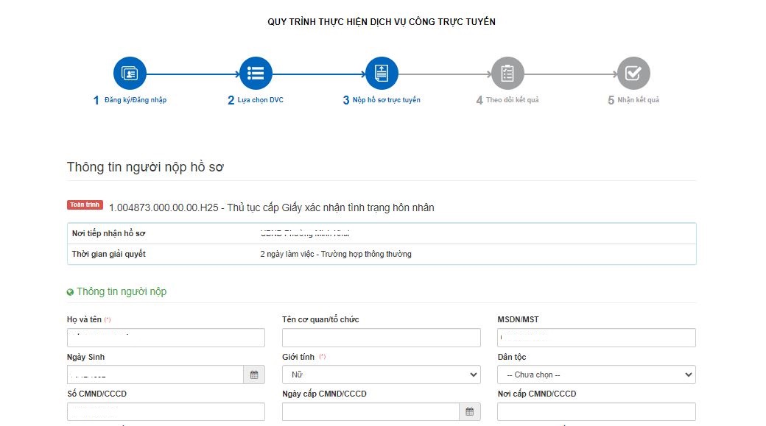Open the calendar for Ngày cấp CMND/CCCD
Screen dimensions: 766x426
(x=469, y=411)
